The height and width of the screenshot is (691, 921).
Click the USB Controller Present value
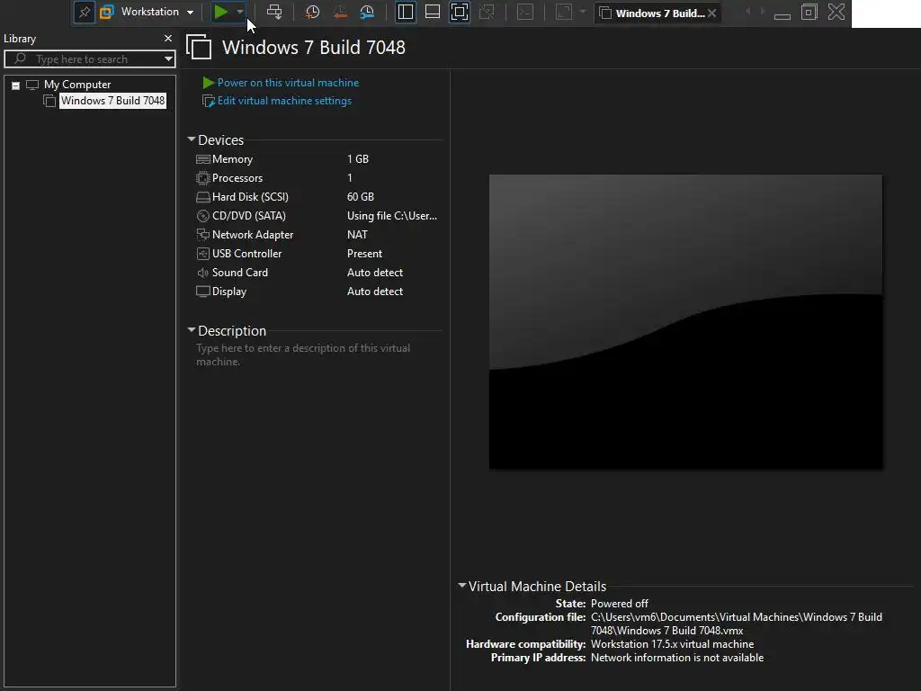click(364, 254)
